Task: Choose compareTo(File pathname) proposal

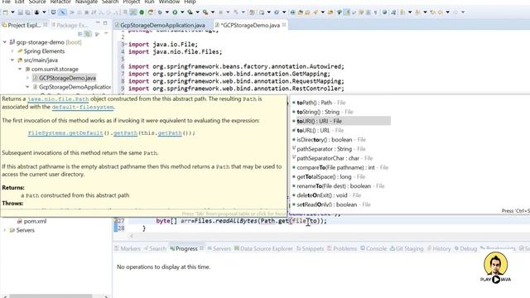Action: click(x=341, y=167)
